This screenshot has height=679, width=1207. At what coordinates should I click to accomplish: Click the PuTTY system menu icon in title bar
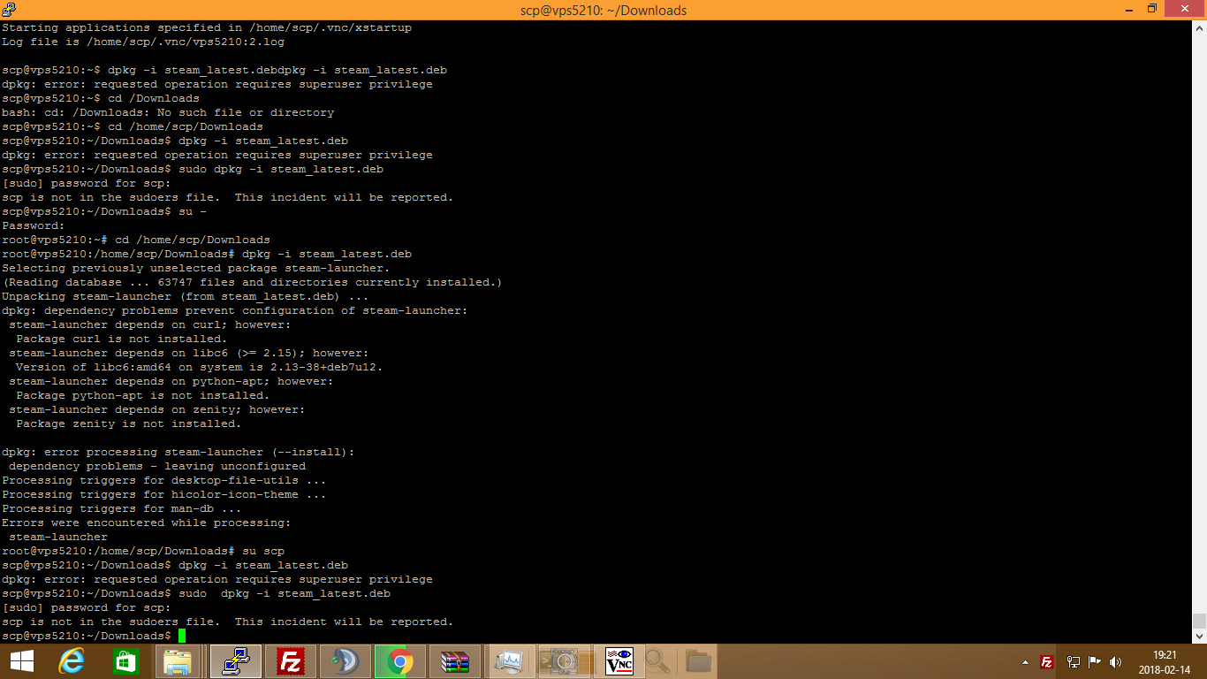(x=9, y=10)
